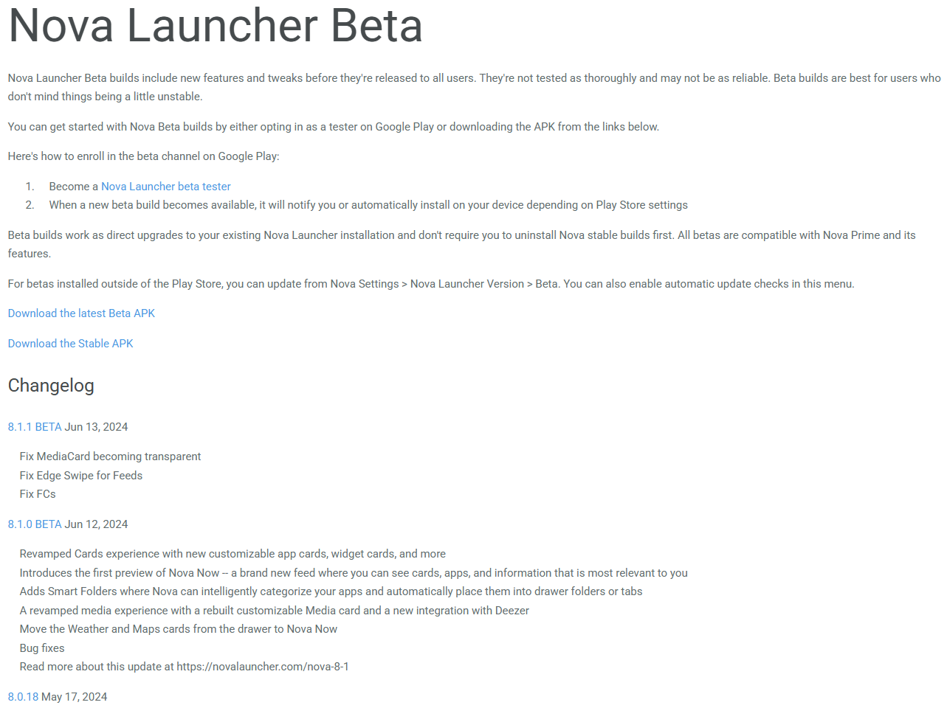Click the 'Bug fixes' entry under 8.1.0
The width and height of the screenshot is (947, 708).
(x=42, y=648)
